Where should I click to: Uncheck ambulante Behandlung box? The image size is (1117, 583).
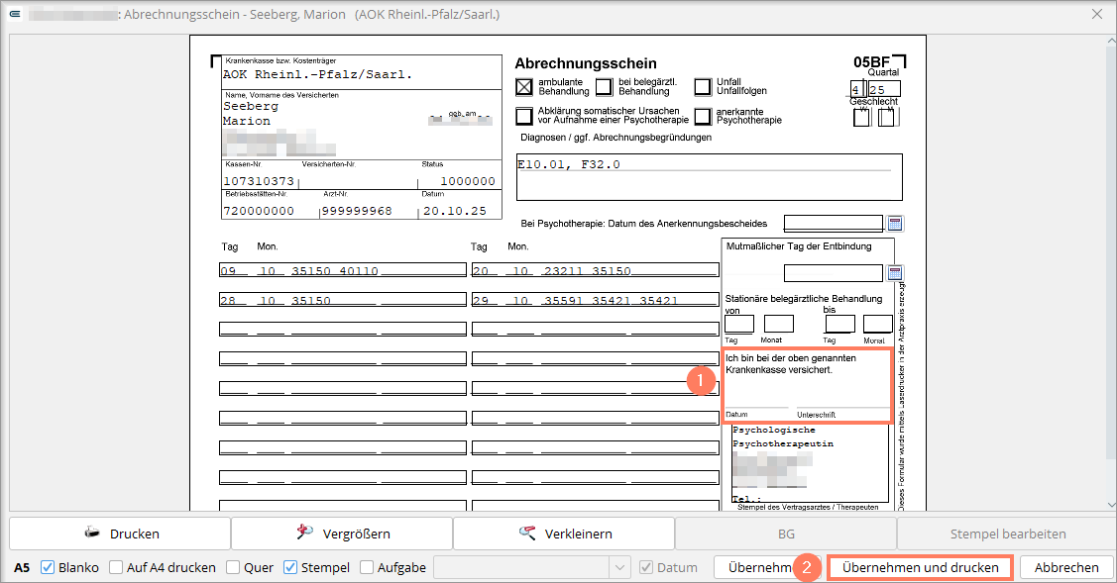tap(523, 87)
